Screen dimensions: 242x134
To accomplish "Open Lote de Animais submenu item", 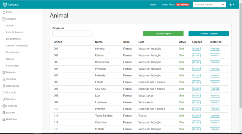I will 15,32.
